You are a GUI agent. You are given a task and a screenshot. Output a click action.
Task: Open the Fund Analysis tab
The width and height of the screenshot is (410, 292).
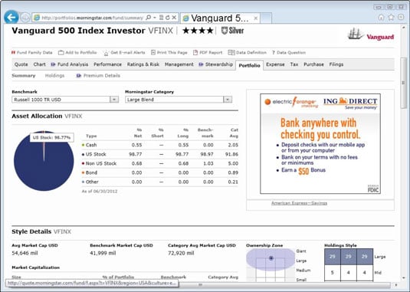pyautogui.click(x=70, y=64)
